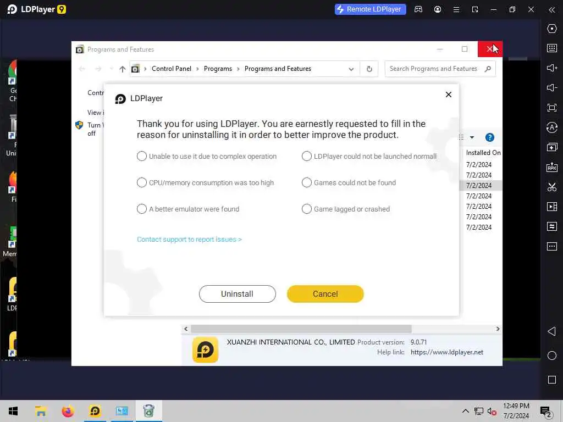
Task: Select Game lagged or crashed option
Action: tap(346, 209)
